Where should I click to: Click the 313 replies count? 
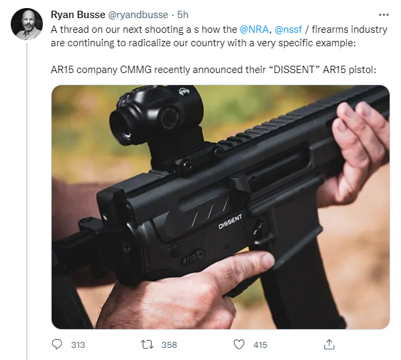[x=78, y=345]
